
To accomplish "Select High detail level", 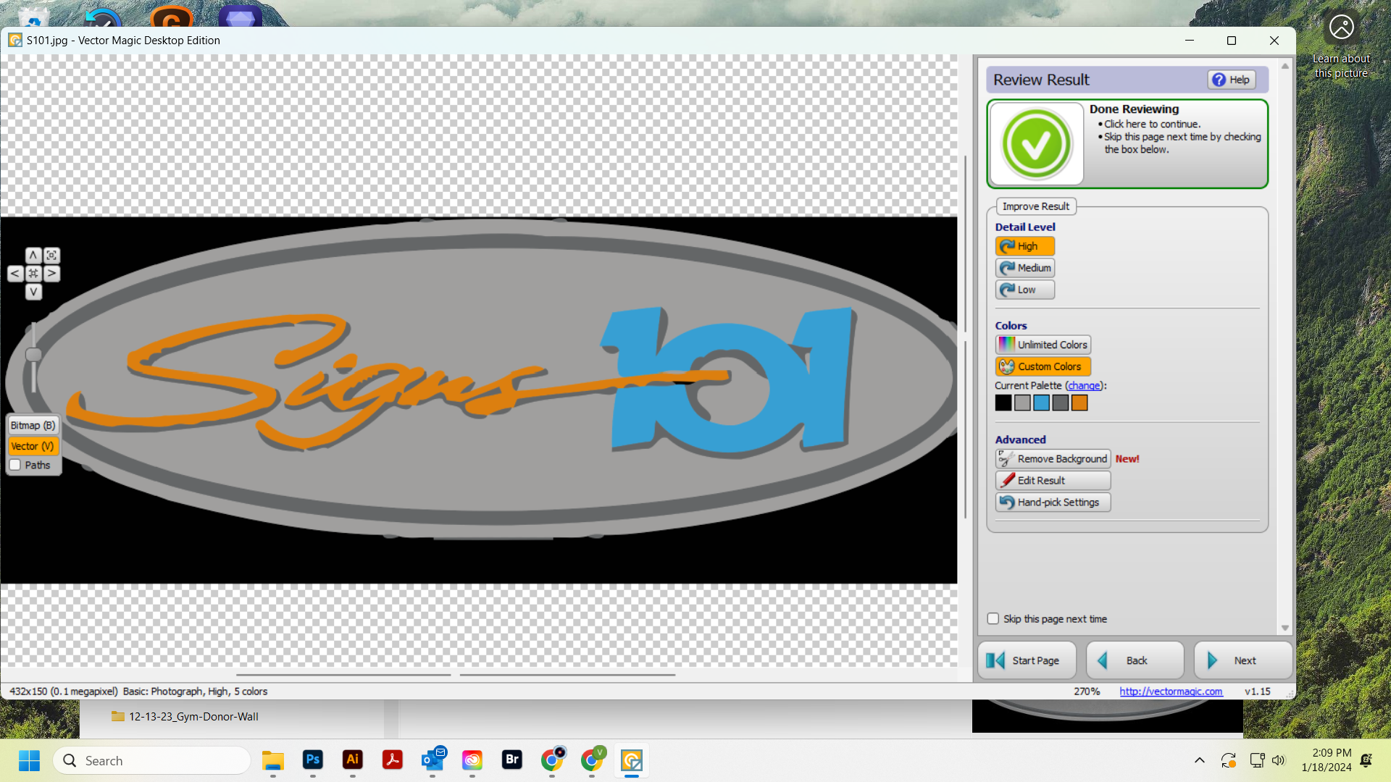I will tap(1024, 246).
